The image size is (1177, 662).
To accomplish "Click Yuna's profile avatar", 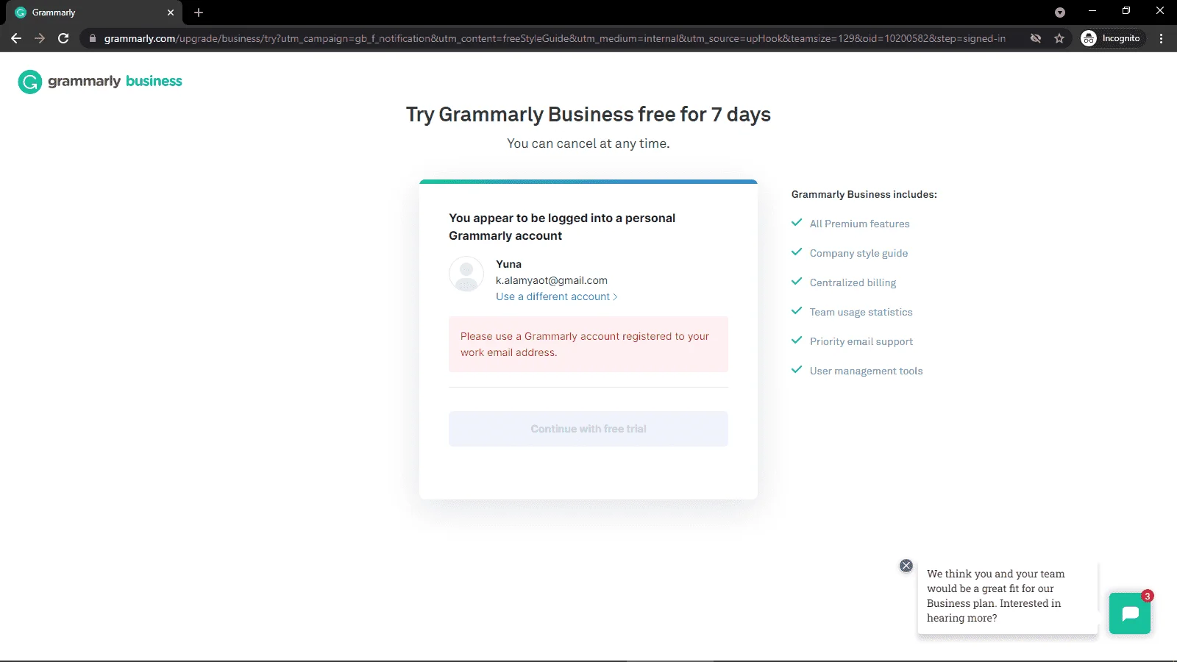I will [x=466, y=274].
